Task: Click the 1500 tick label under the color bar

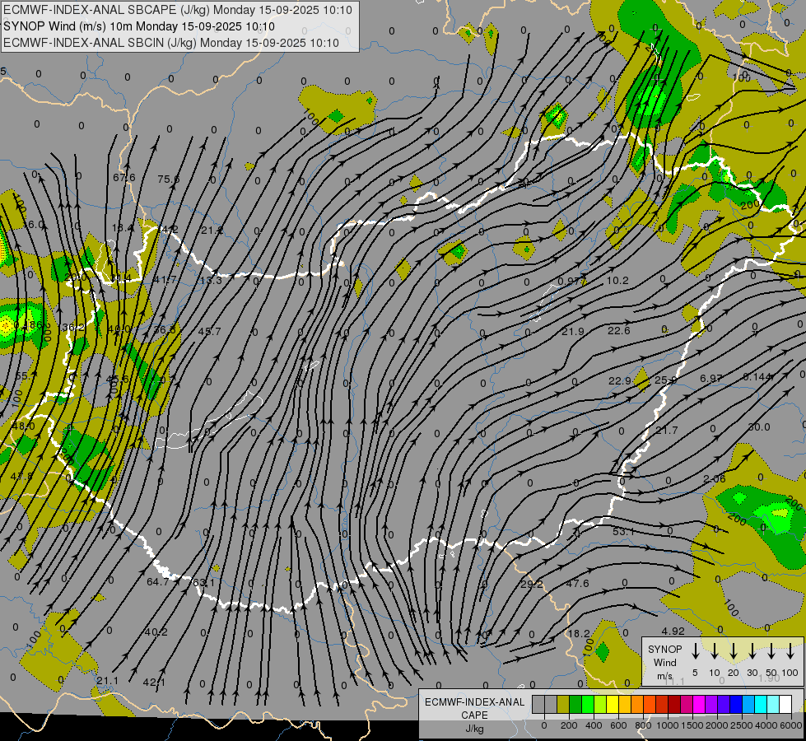Action: click(692, 725)
